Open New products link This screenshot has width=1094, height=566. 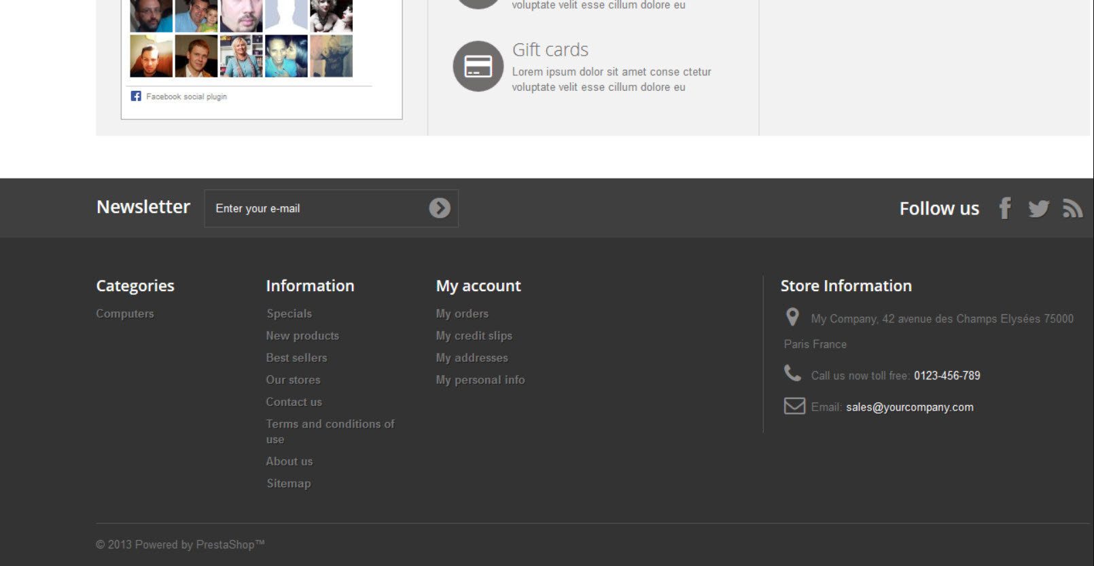(x=302, y=336)
